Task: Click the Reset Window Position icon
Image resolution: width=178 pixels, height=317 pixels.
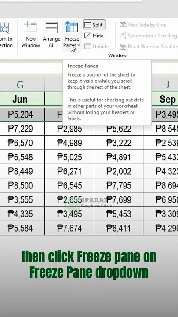Action: click(123, 47)
